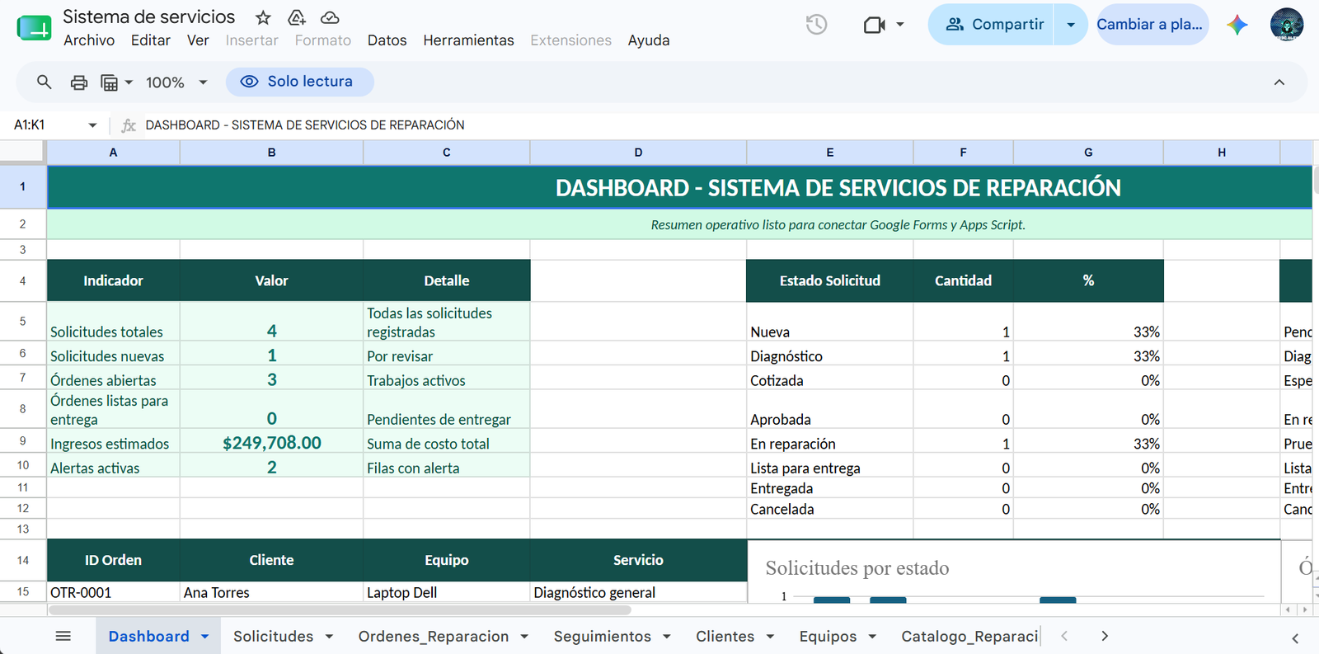Image resolution: width=1319 pixels, height=654 pixels.
Task: Open the Datos menu
Action: click(x=387, y=40)
